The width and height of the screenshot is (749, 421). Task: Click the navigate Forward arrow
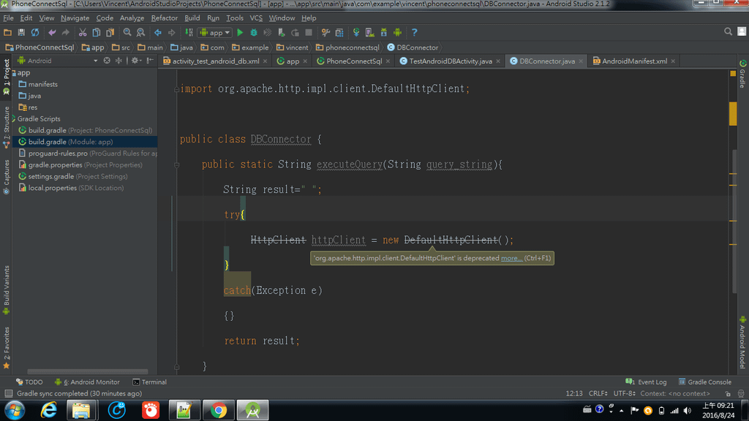(171, 32)
